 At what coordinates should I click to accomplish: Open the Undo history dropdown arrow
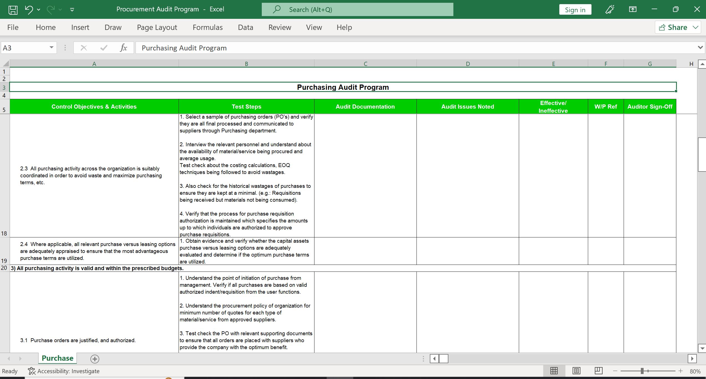pos(39,10)
